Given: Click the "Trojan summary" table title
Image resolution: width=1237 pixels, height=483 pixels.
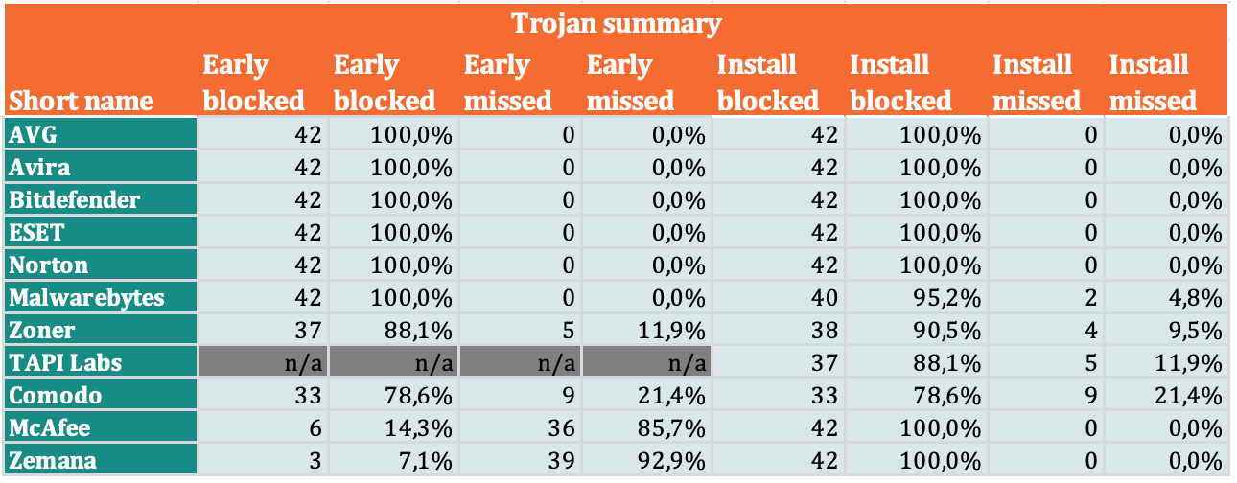Looking at the screenshot, I should tap(616, 23).
